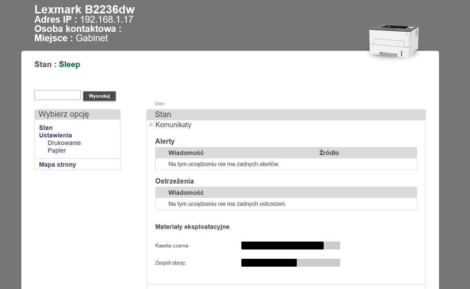Click the Alerty heading
The image size is (470, 289).
tap(165, 141)
